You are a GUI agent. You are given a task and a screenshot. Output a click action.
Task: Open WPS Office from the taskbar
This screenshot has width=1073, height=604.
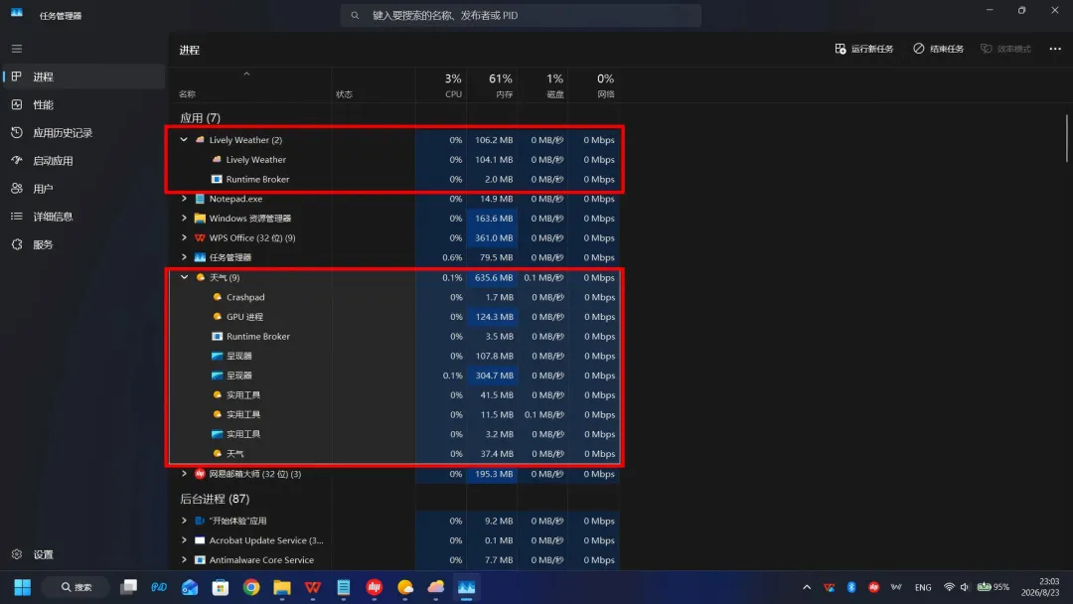pyautogui.click(x=313, y=587)
